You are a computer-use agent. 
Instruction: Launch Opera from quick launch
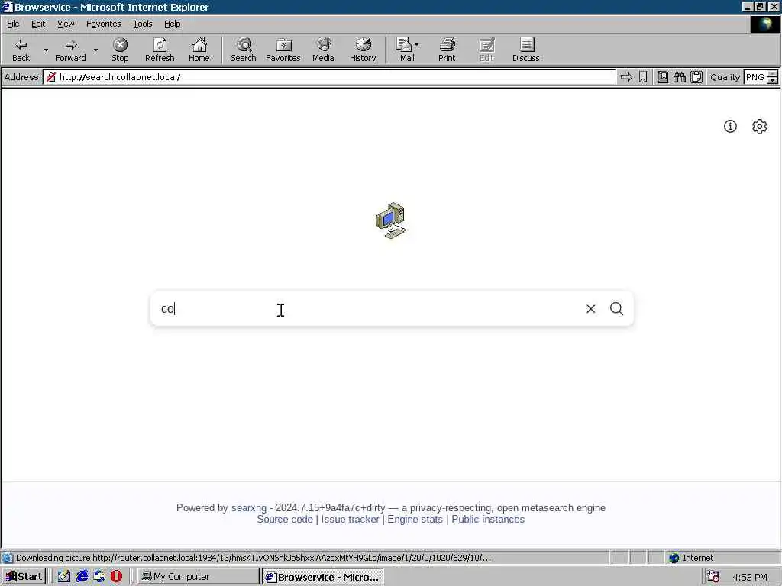[116, 577]
